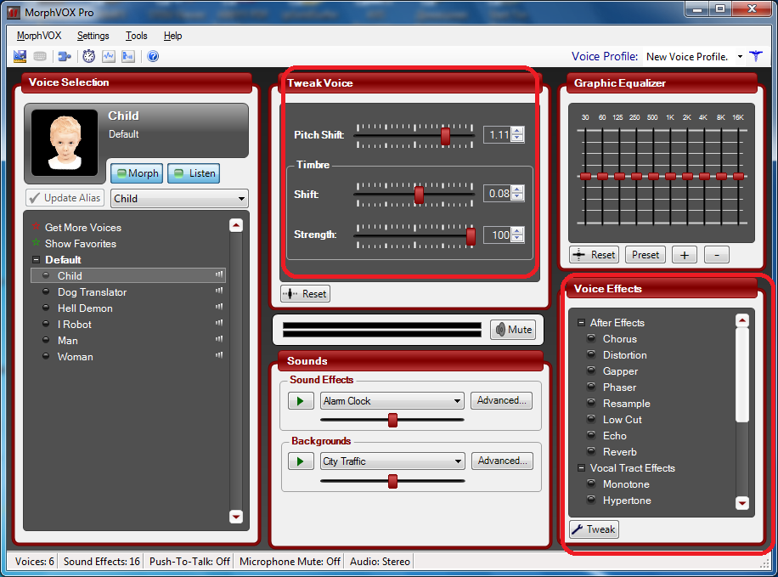This screenshot has width=778, height=577.
Task: Click the signal bars icon on Hell Demon row
Action: pyautogui.click(x=219, y=307)
